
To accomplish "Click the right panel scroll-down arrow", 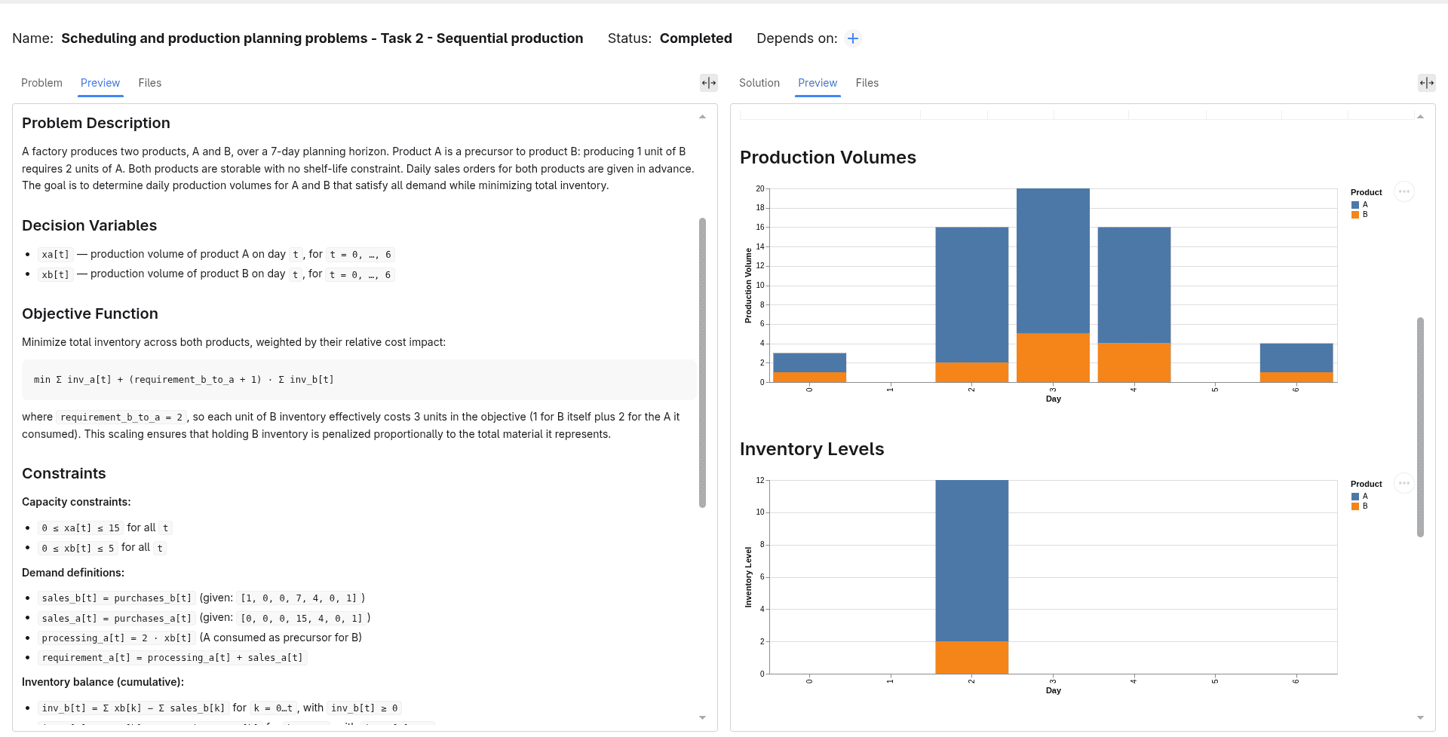I will click(1420, 717).
